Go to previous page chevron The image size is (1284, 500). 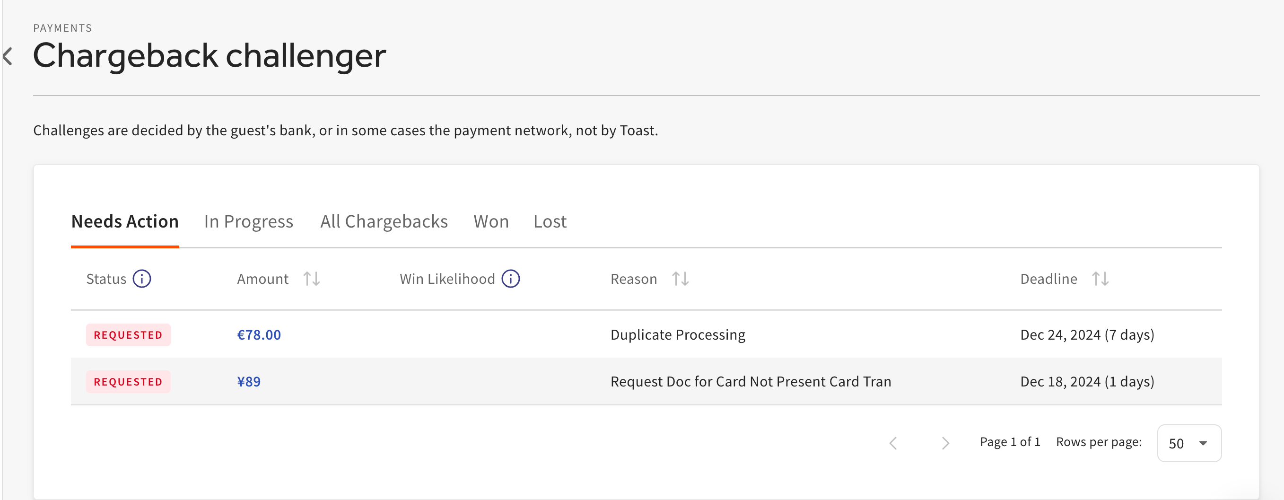click(x=893, y=443)
